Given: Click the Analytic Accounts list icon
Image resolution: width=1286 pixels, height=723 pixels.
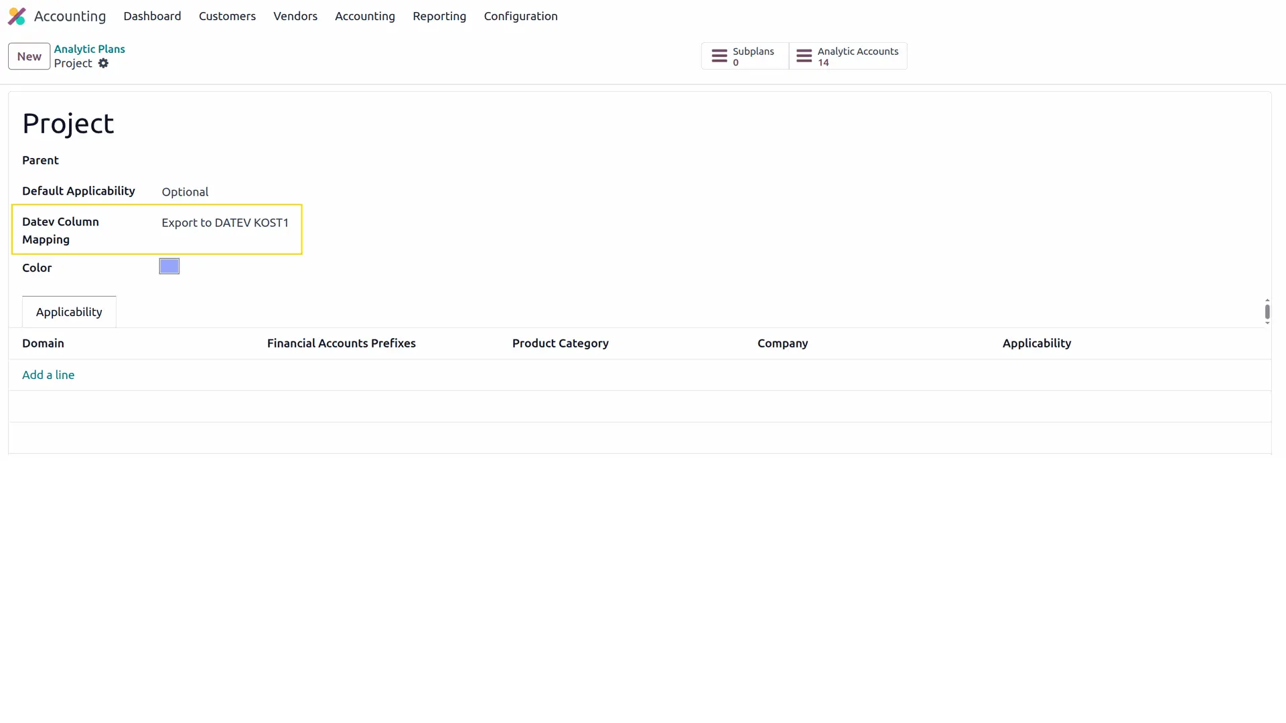Looking at the screenshot, I should coord(803,56).
